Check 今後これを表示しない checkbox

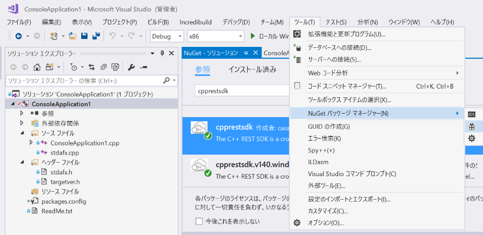click(x=199, y=221)
